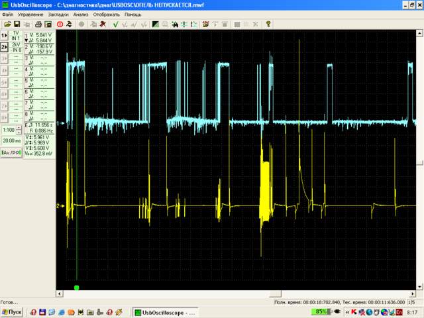The width and height of the screenshot is (424, 318).
Task: Click the green time marker below the graph
Action: click(x=77, y=288)
